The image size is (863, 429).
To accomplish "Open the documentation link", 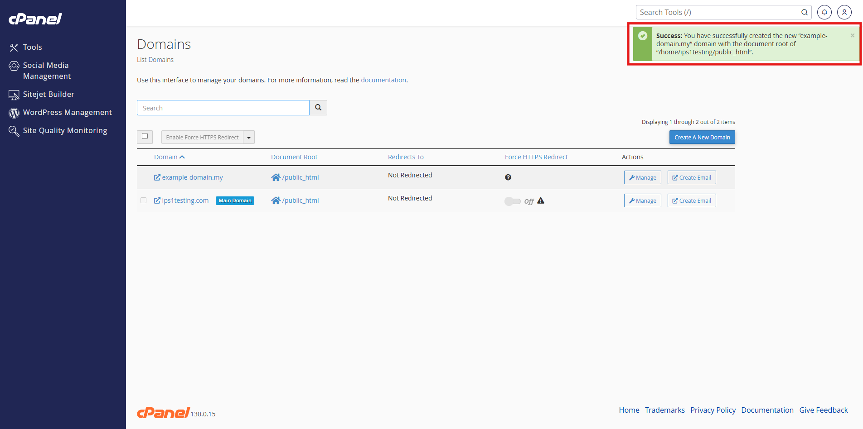I will point(383,80).
